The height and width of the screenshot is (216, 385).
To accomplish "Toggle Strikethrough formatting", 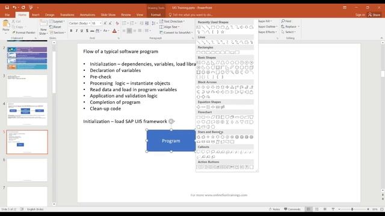I will 92,31.
